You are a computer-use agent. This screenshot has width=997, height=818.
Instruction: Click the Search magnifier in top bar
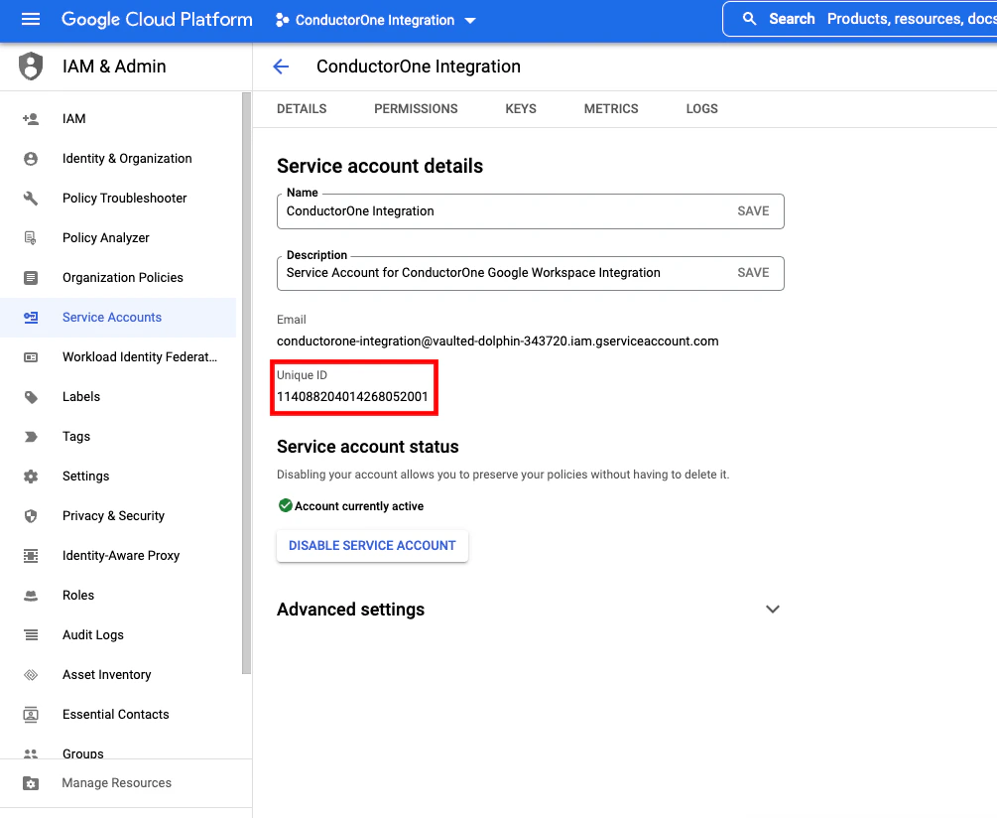749,18
